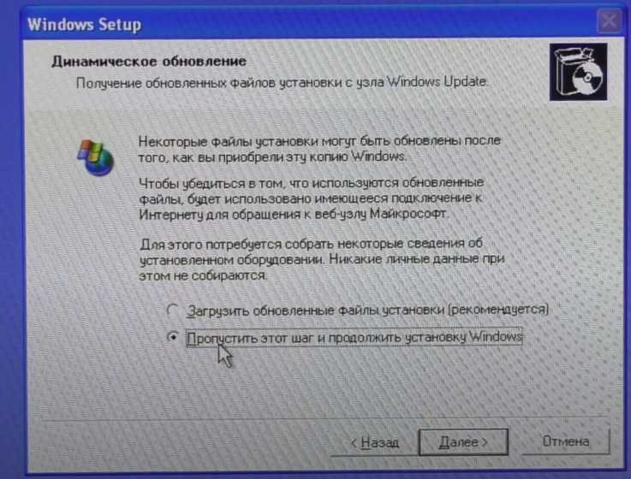This screenshot has width=631, height=479.
Task: Close the Windows Setup dialog with X
Action: pyautogui.click(x=609, y=21)
